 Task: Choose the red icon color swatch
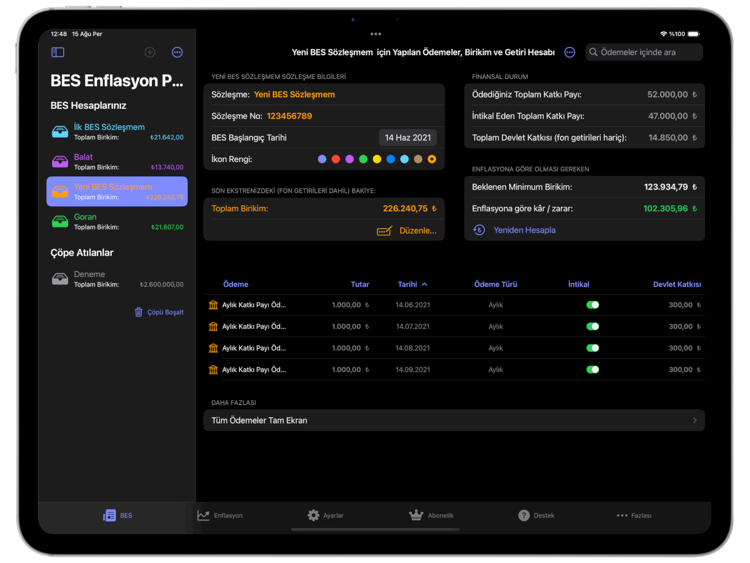(336, 160)
